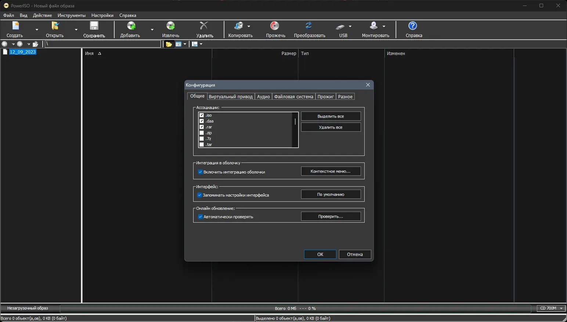Click the Создать (New) toolbar icon
The image size is (567, 322).
15,26
